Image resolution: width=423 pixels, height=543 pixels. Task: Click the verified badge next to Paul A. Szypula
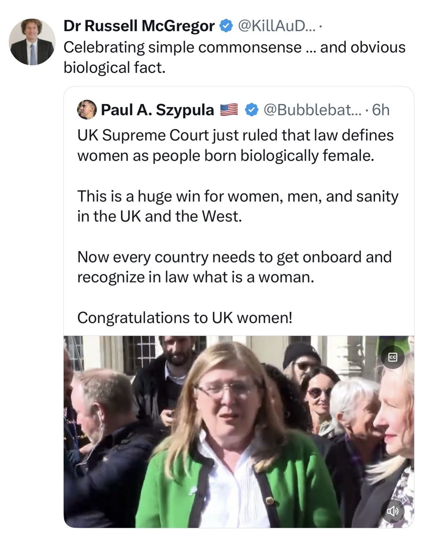252,110
